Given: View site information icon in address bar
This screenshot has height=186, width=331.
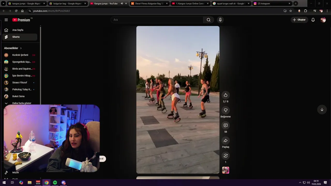Looking at the screenshot, I should point(30,11).
